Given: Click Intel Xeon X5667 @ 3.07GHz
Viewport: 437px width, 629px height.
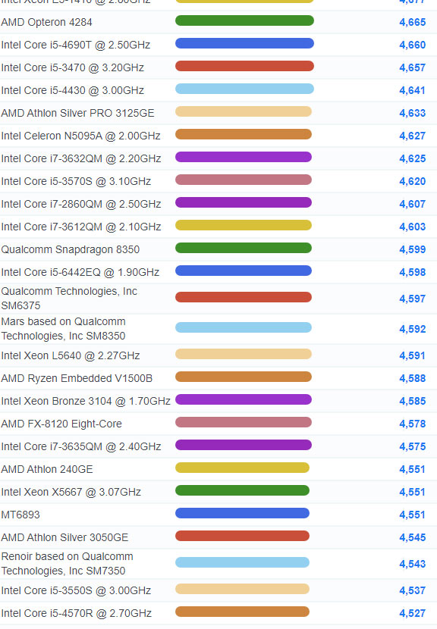Looking at the screenshot, I should 71,492.
